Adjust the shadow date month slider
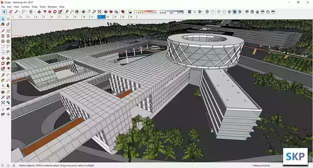The height and width of the screenshot is (168, 313). (x=145, y=12)
